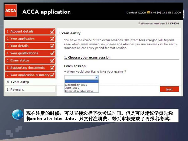Click the Exam status checkmark icon

click(x=52, y=60)
